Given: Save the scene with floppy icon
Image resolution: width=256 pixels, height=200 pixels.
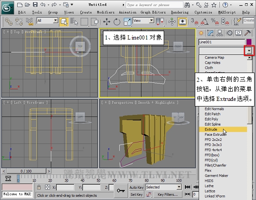Looking at the screenshot, I should click(35, 5).
